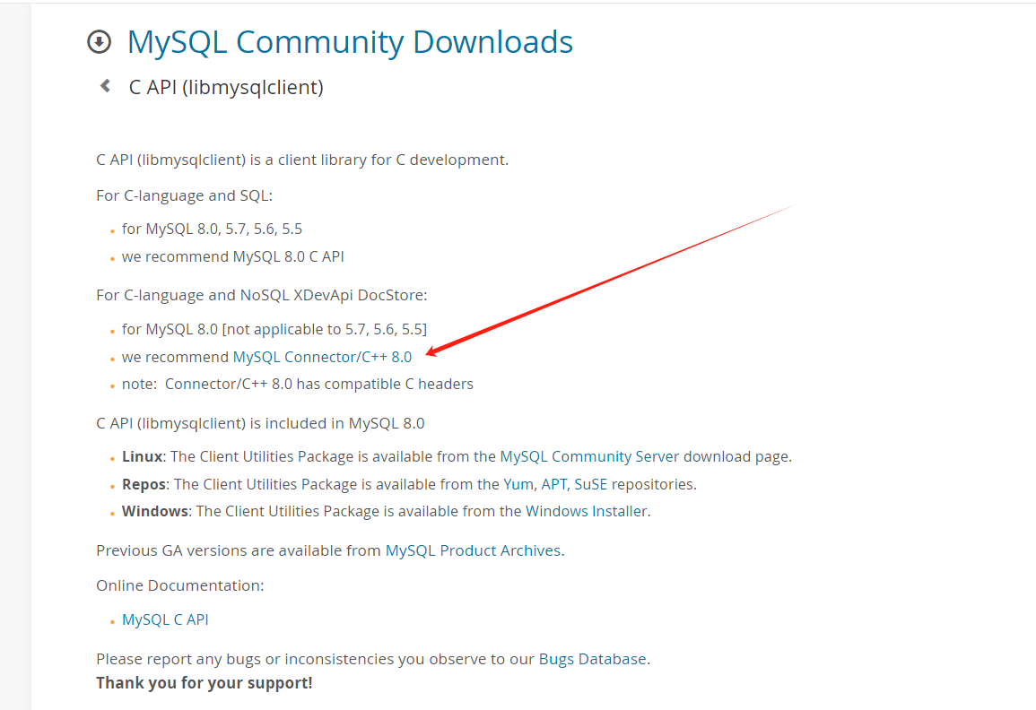Click 'Thank you for your support!' text
This screenshot has height=710, width=1036.
(205, 683)
